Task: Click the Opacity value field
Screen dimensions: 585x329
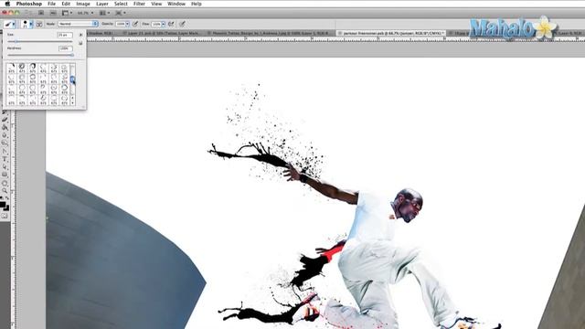Action: 121,24
